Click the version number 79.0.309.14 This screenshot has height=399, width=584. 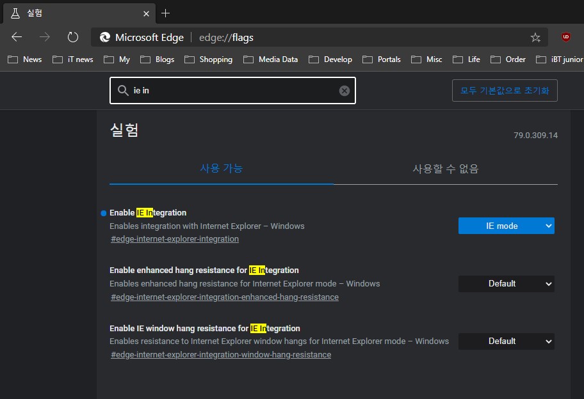click(x=535, y=136)
